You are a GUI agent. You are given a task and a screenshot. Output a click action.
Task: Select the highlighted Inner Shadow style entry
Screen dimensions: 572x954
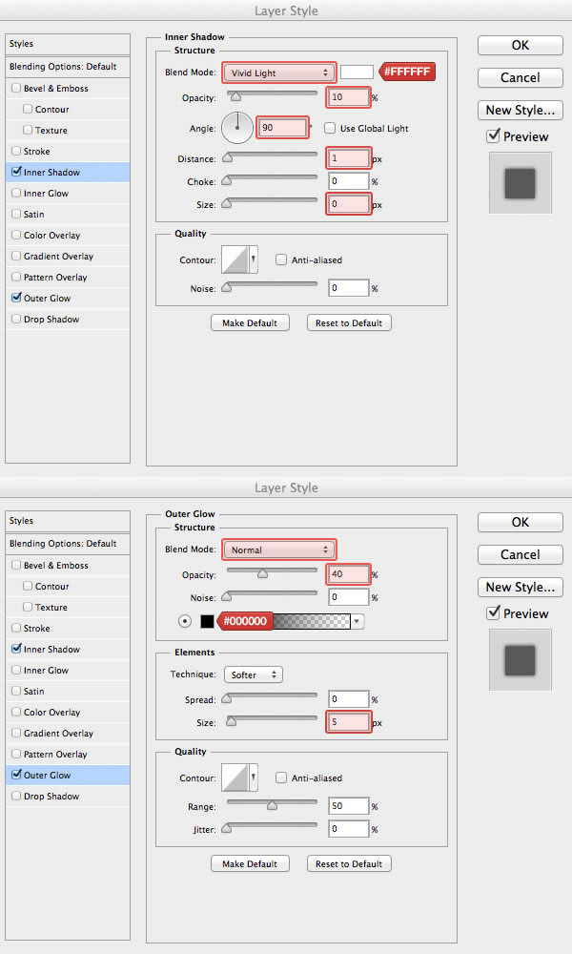pos(67,173)
